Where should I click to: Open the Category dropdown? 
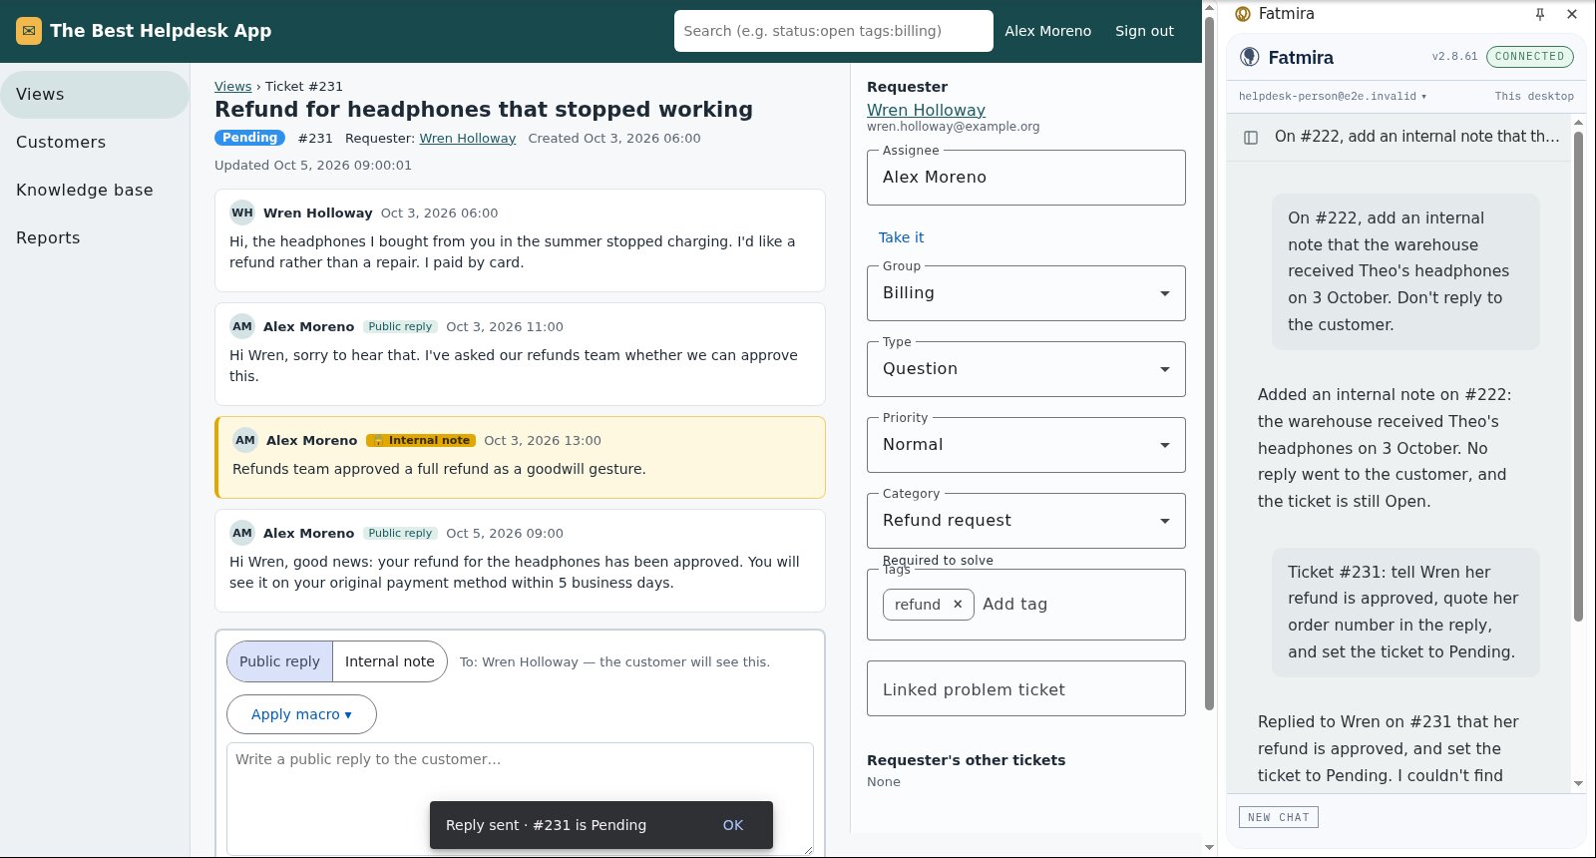1026,521
